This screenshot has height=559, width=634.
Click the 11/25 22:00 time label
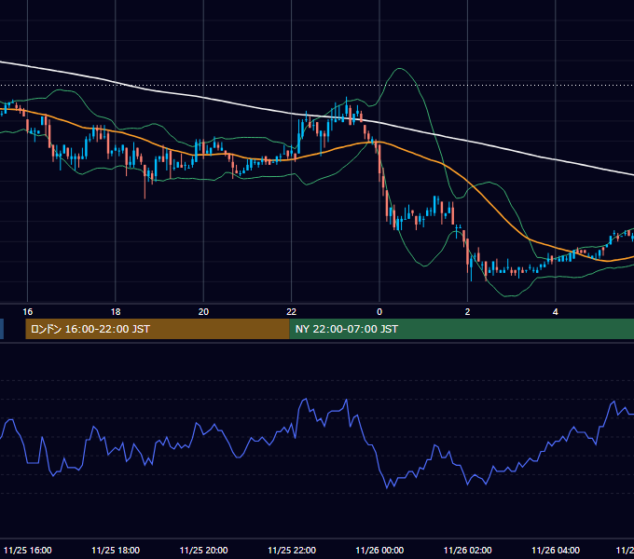(292, 550)
